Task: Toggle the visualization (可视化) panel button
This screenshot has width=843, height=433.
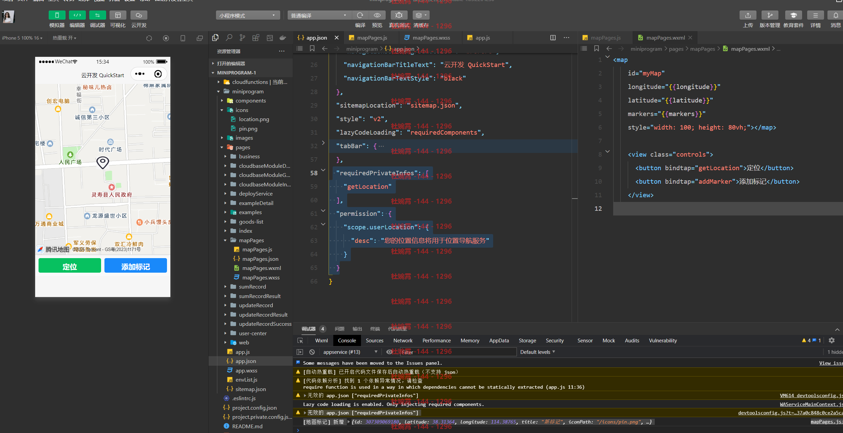Action: (x=118, y=15)
